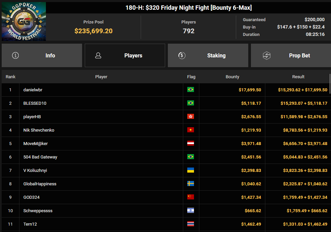Select player Tern12
The image size is (331, 232).
tap(30, 224)
